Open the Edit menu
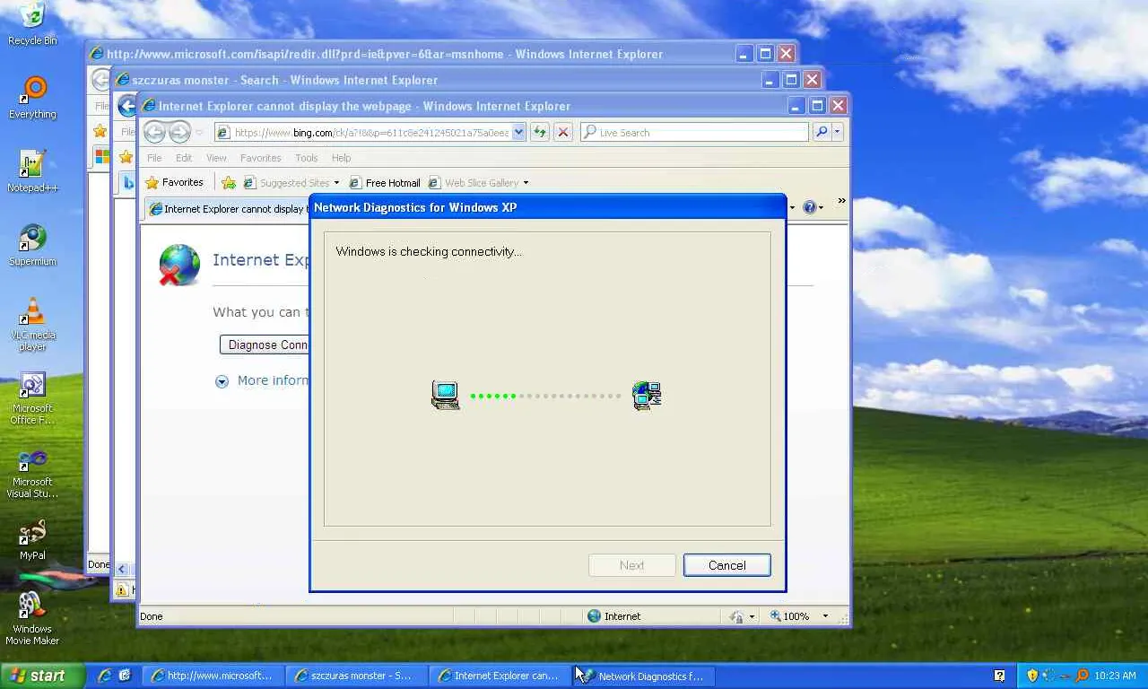 click(184, 158)
